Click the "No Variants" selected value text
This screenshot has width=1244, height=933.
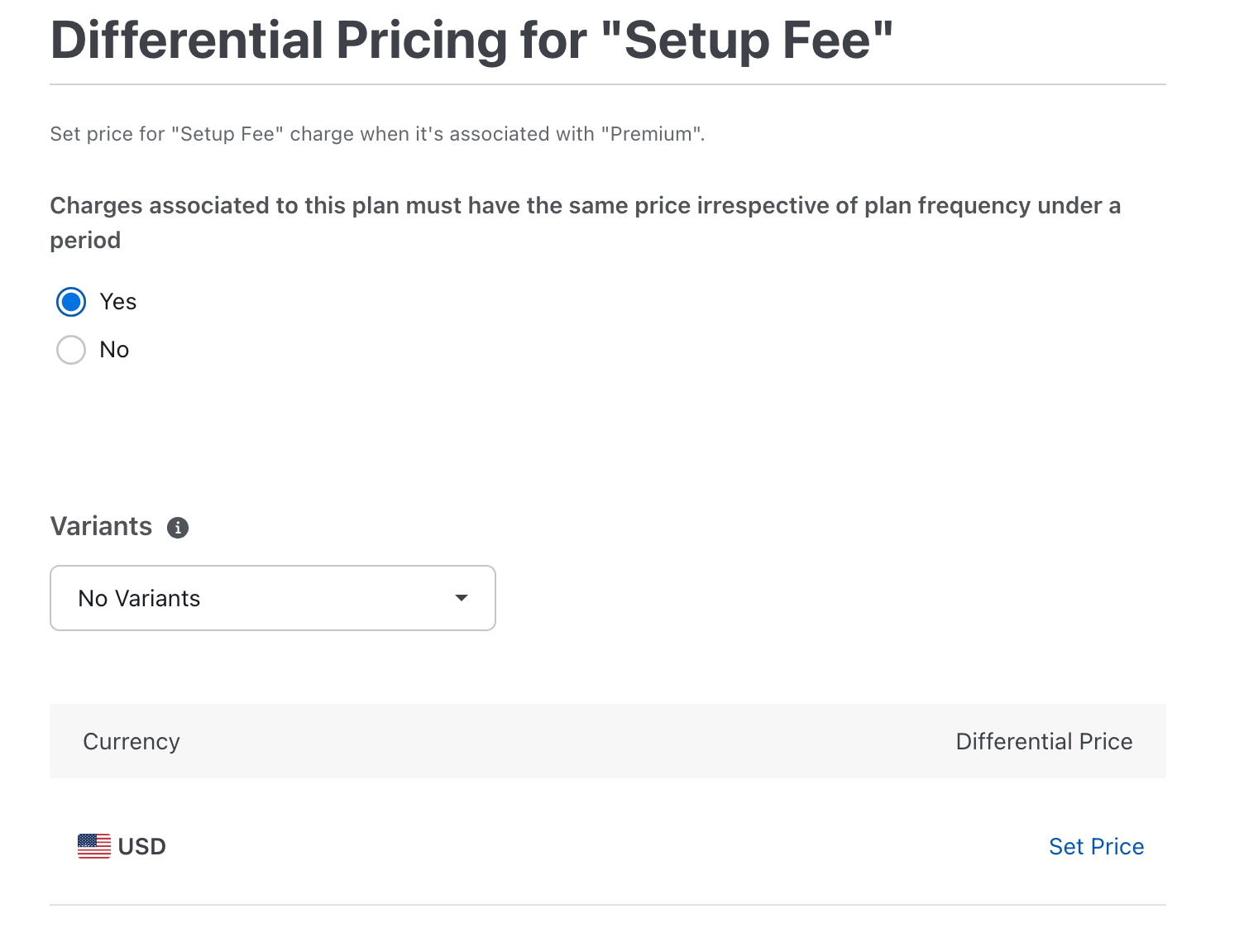[139, 598]
